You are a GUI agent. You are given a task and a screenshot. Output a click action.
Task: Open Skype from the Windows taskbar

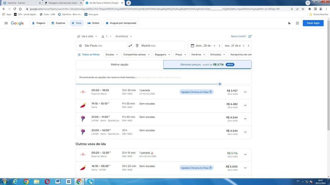[x=90, y=181]
